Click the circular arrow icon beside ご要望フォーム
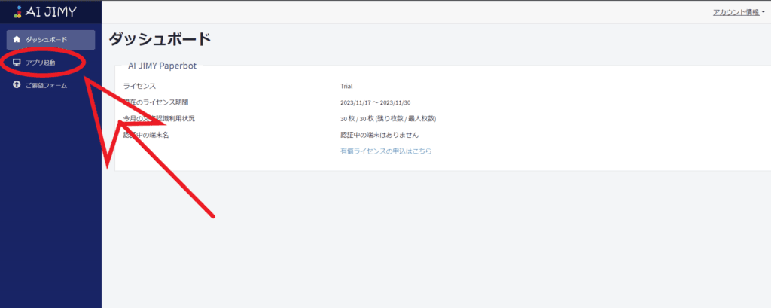 coord(17,85)
